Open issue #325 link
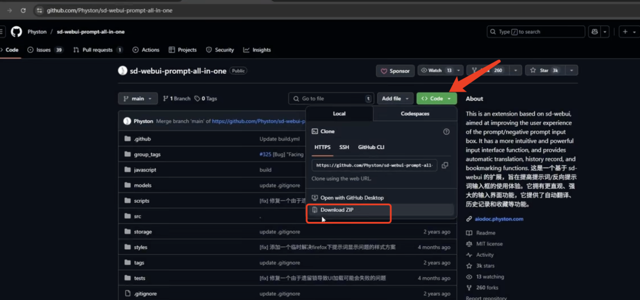Image resolution: width=640 pixels, height=300 pixels. click(265, 154)
